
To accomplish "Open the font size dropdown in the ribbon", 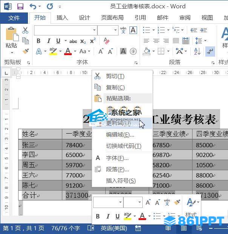I will 116,30.
